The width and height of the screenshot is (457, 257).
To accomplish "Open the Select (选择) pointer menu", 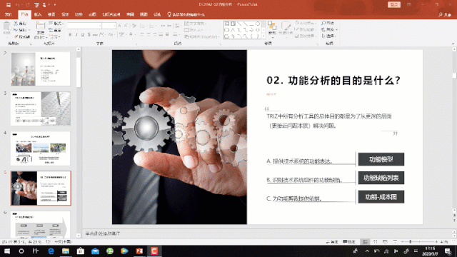I will [328, 36].
